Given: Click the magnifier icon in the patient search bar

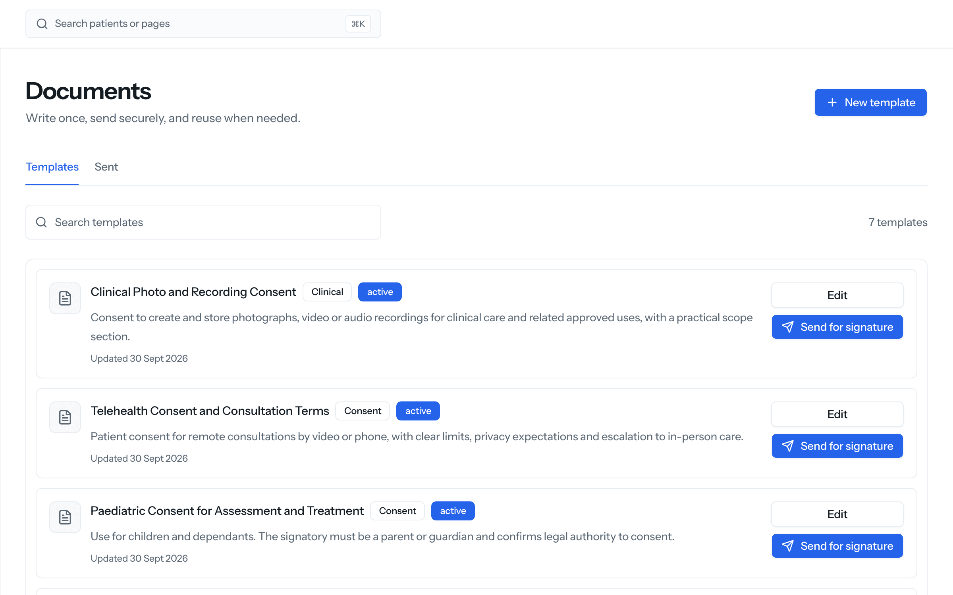Looking at the screenshot, I should (x=42, y=24).
